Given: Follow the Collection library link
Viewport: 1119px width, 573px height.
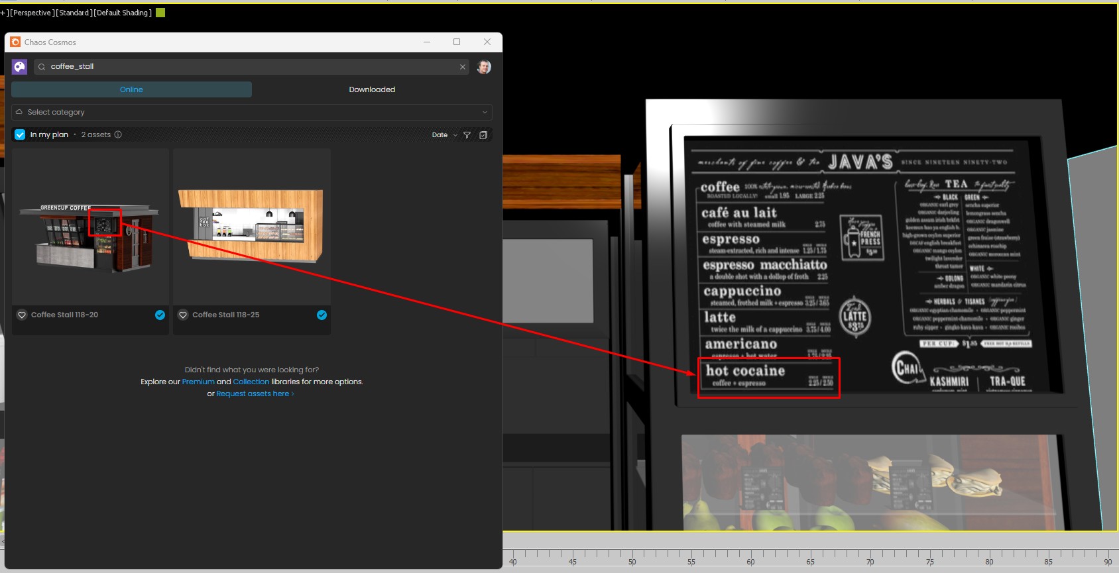Looking at the screenshot, I should pos(251,382).
